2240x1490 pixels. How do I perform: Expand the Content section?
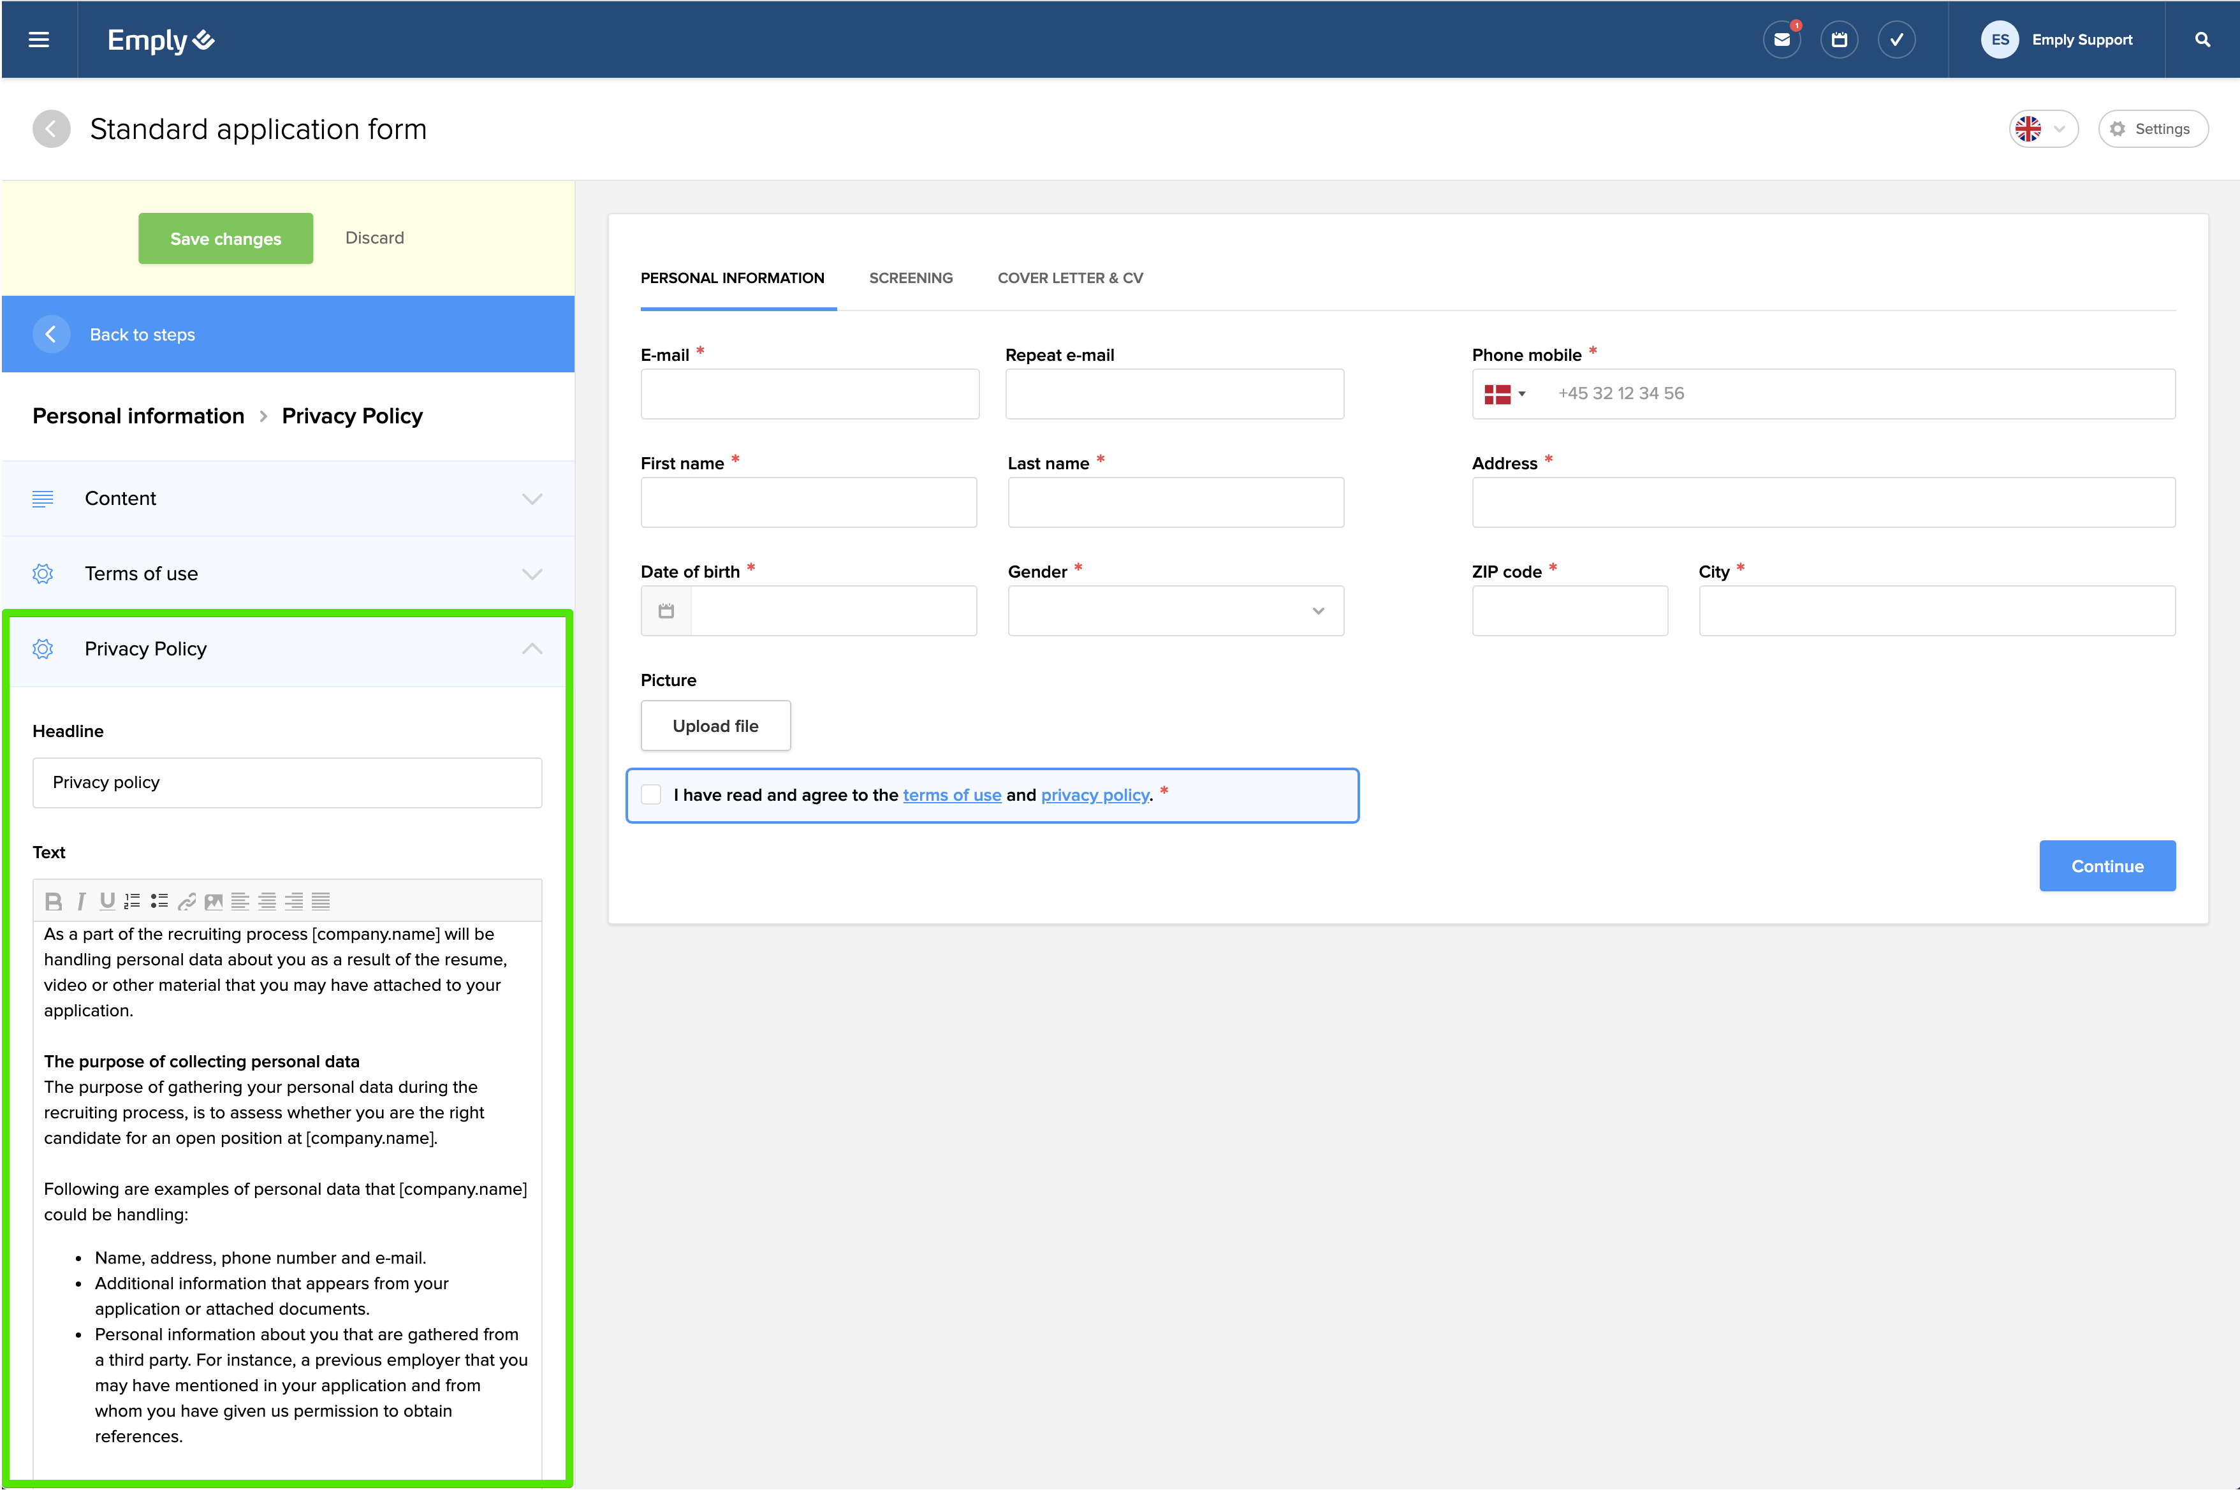click(x=287, y=499)
